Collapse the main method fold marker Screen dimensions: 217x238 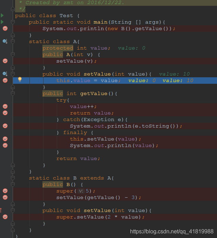tap(13, 22)
